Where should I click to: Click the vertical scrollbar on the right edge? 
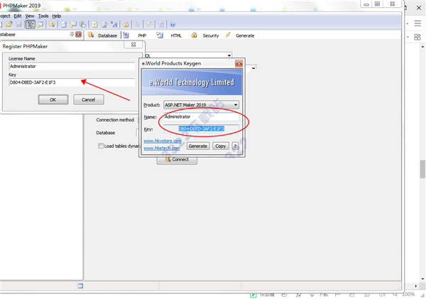pos(422,170)
